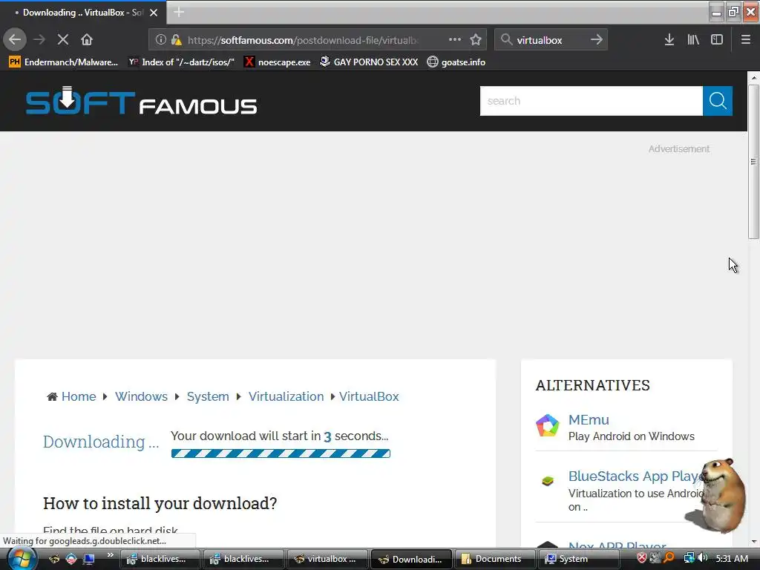Switch to virtualbox taskbar window
The height and width of the screenshot is (570, 760).
pyautogui.click(x=327, y=559)
